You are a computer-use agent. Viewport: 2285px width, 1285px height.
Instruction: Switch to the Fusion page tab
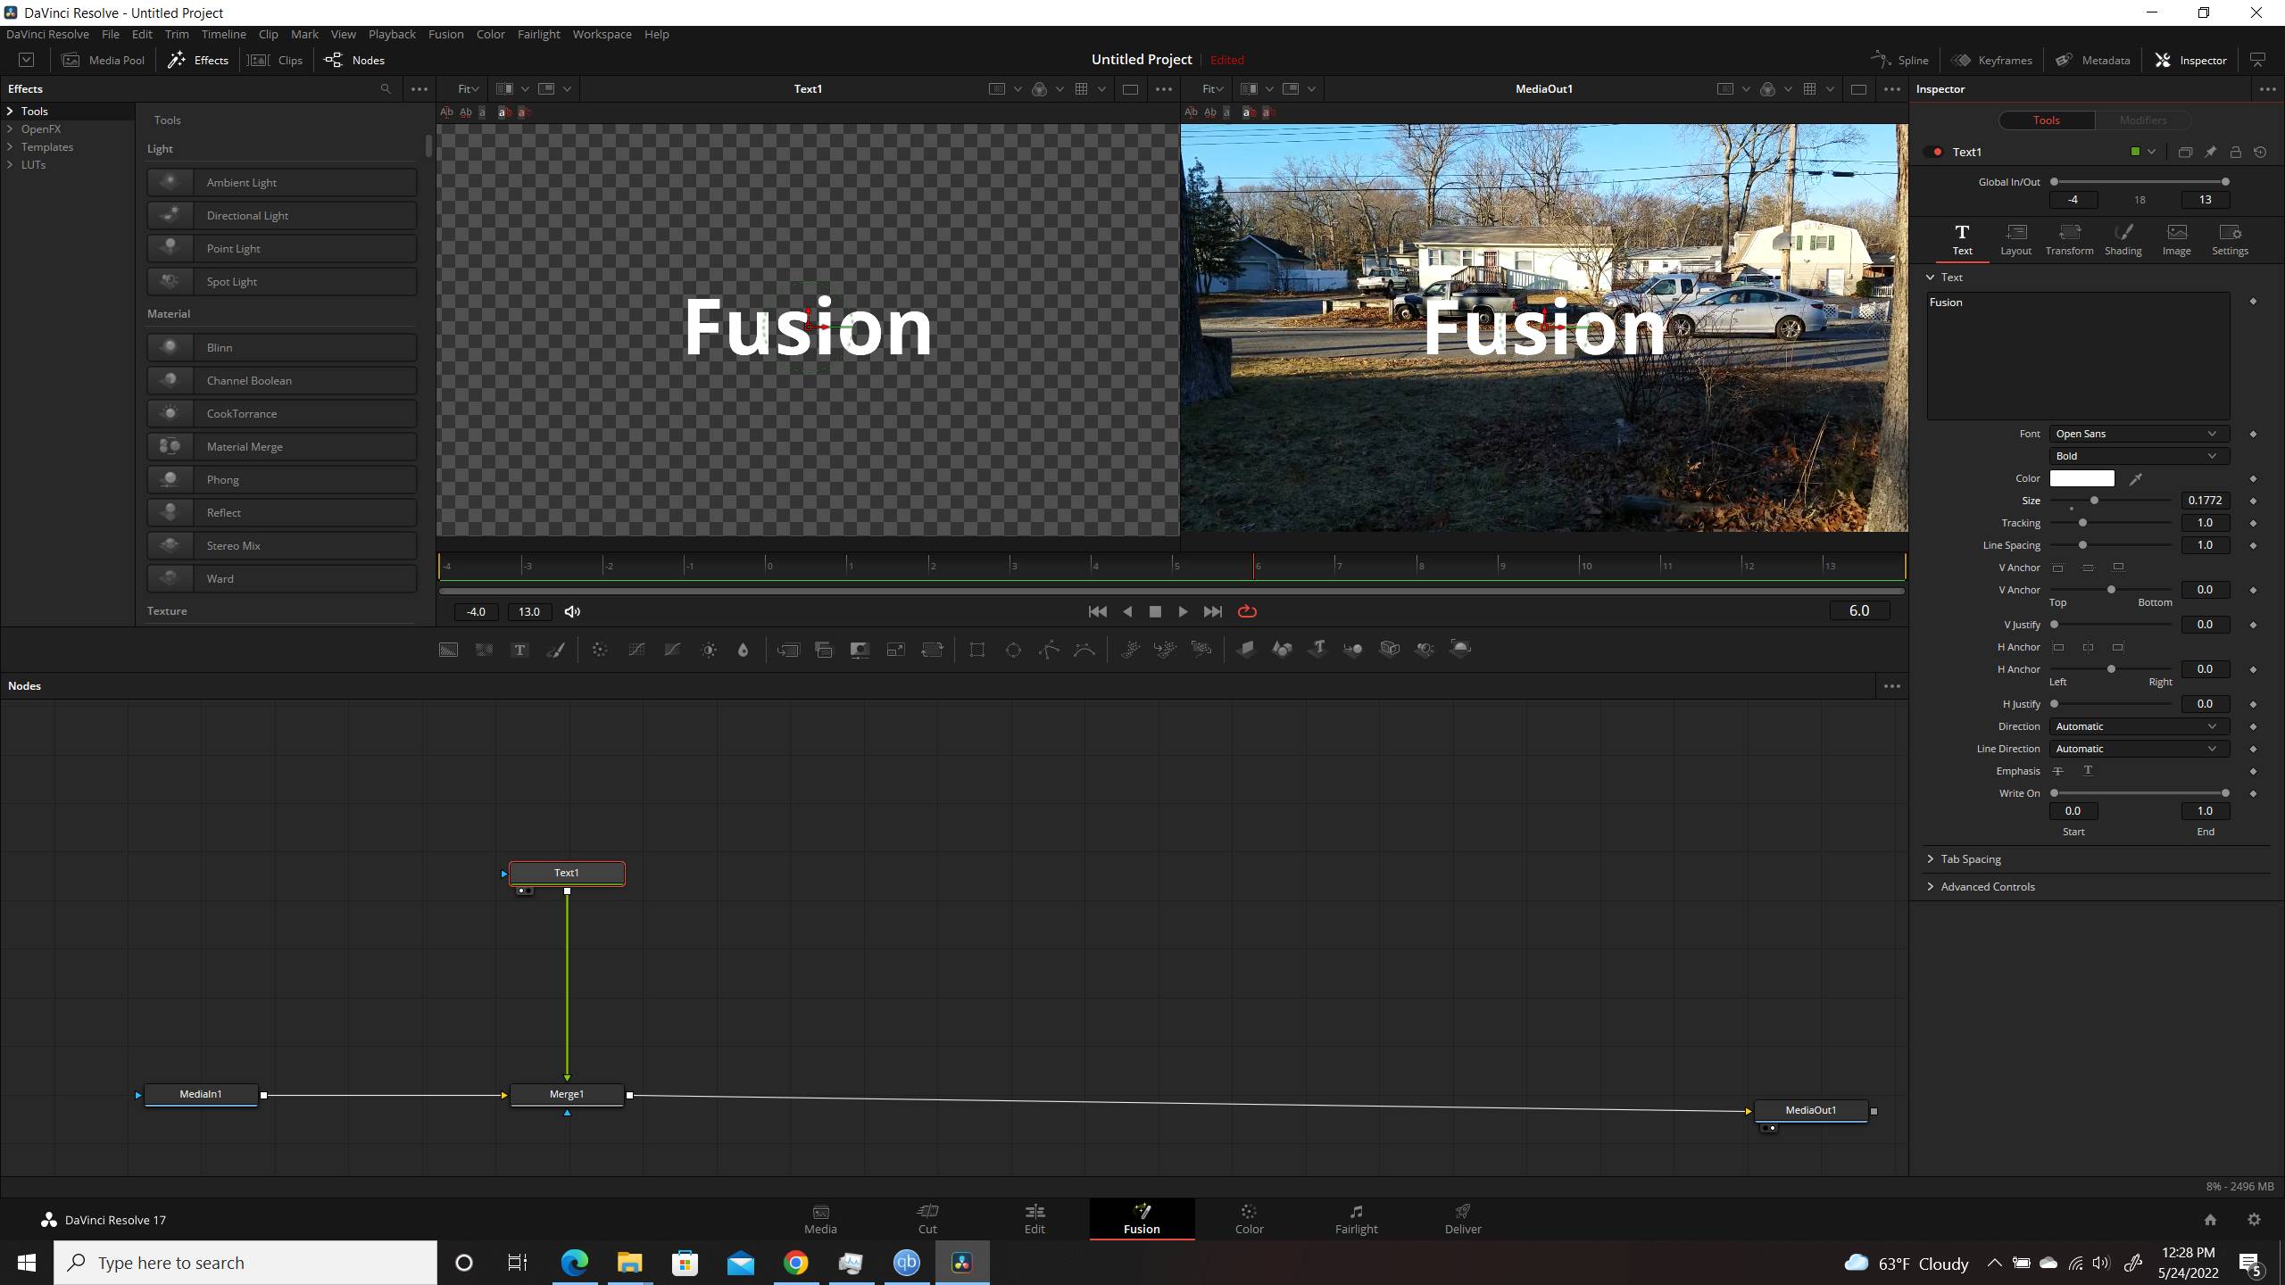(1141, 1217)
